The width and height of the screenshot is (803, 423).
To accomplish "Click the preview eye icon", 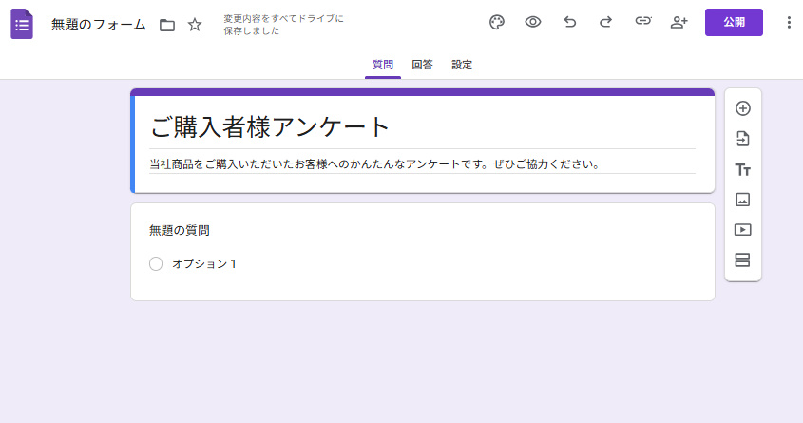I will (533, 23).
